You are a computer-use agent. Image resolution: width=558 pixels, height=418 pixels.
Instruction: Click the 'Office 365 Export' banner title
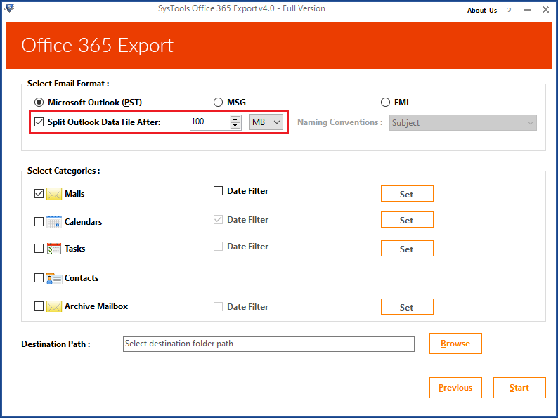[97, 46]
